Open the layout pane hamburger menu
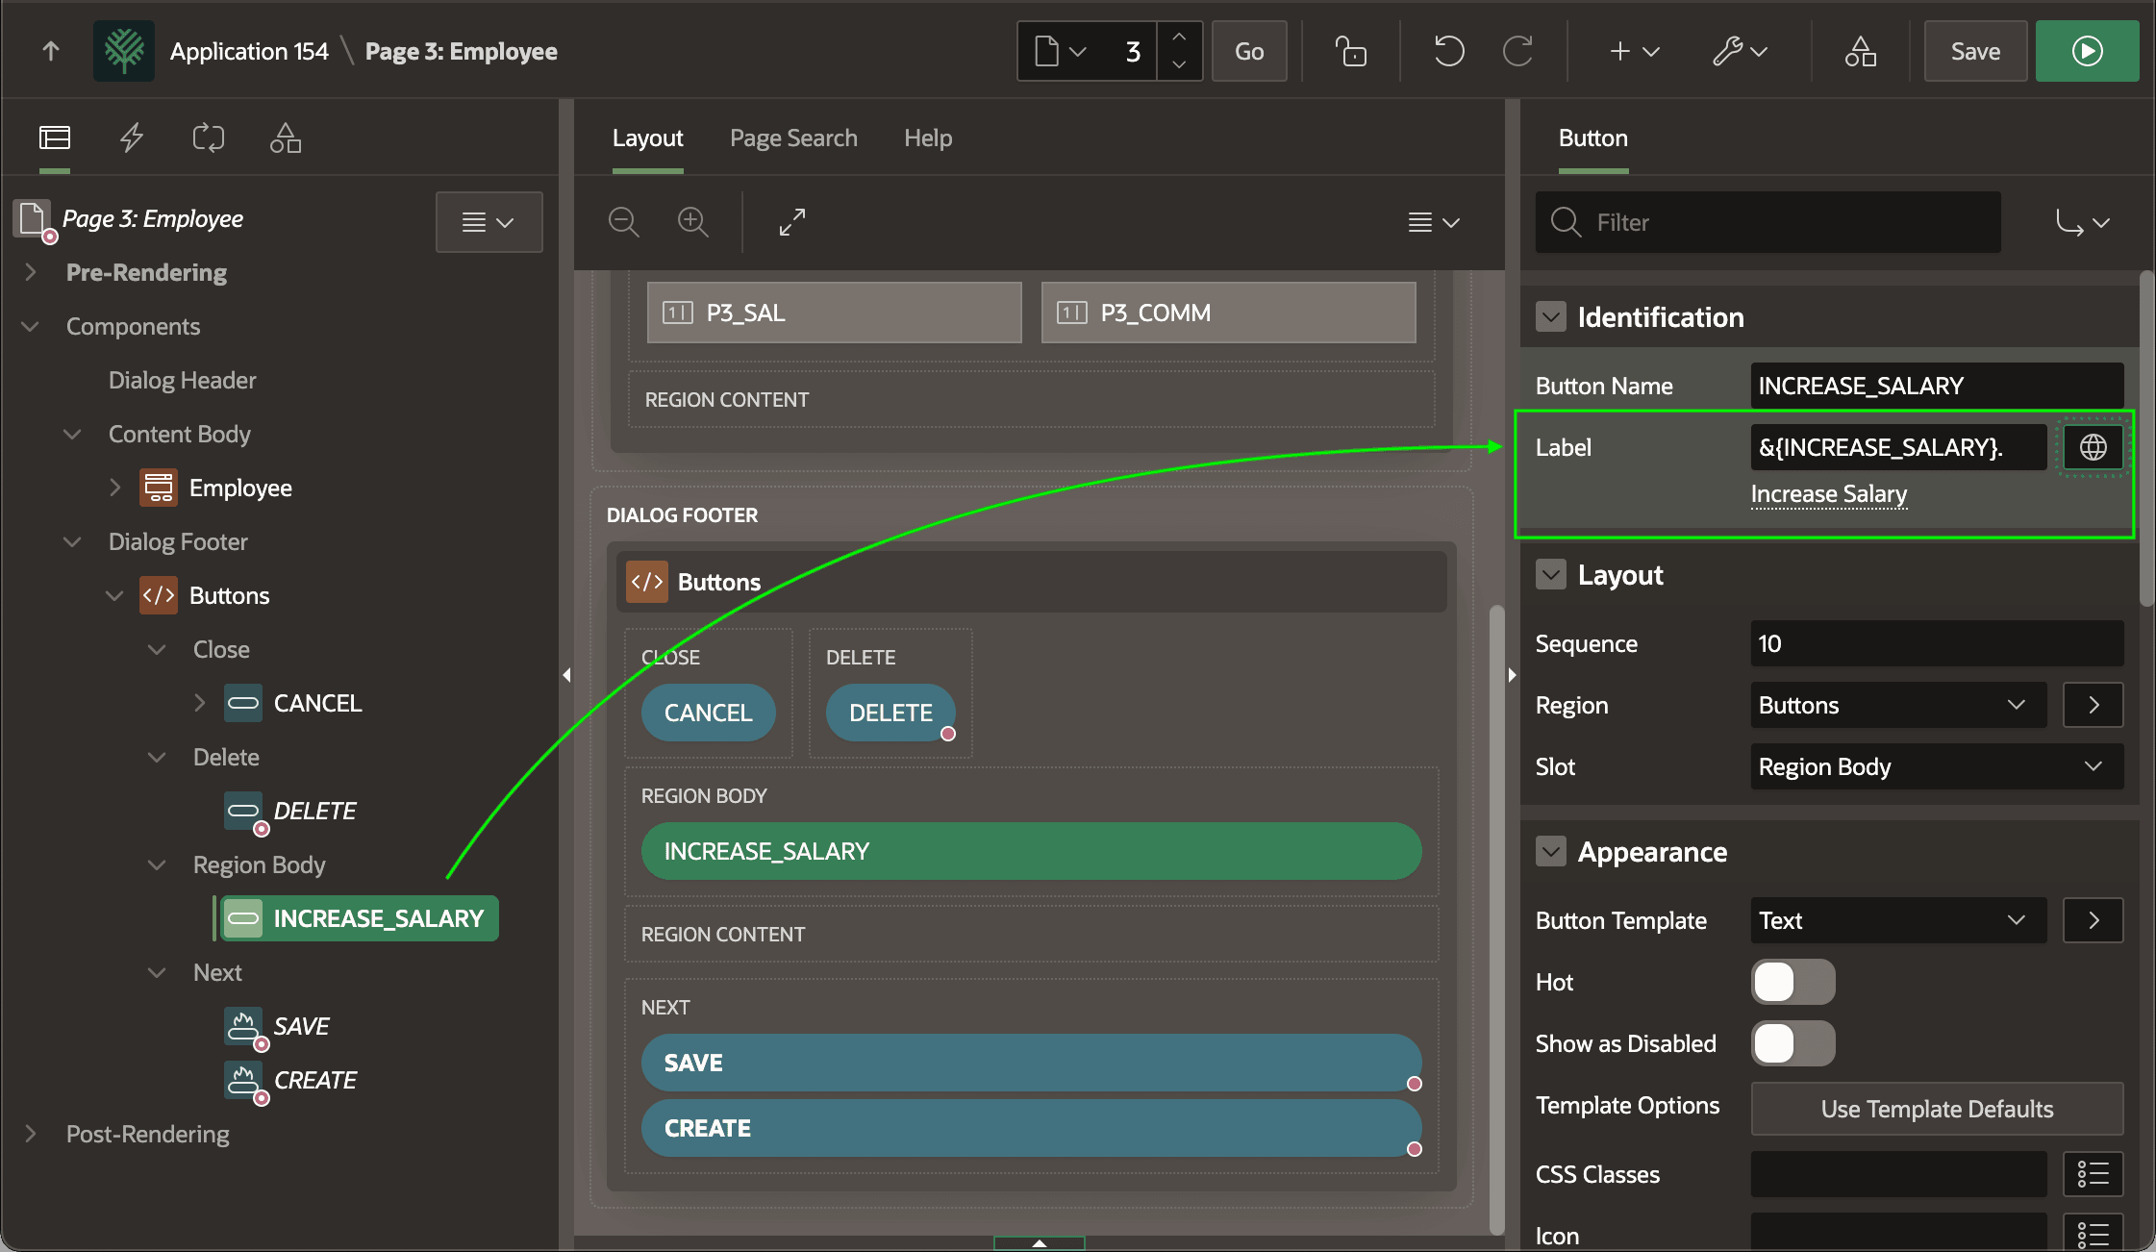 1434,222
